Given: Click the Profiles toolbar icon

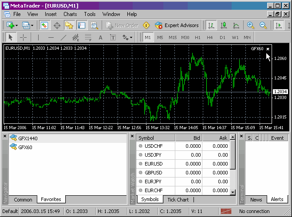Looking at the screenshot, I should tap(26, 25).
